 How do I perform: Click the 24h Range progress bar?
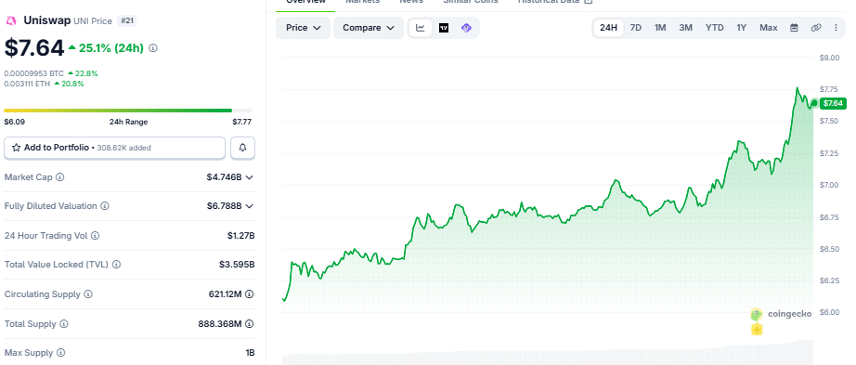[128, 111]
